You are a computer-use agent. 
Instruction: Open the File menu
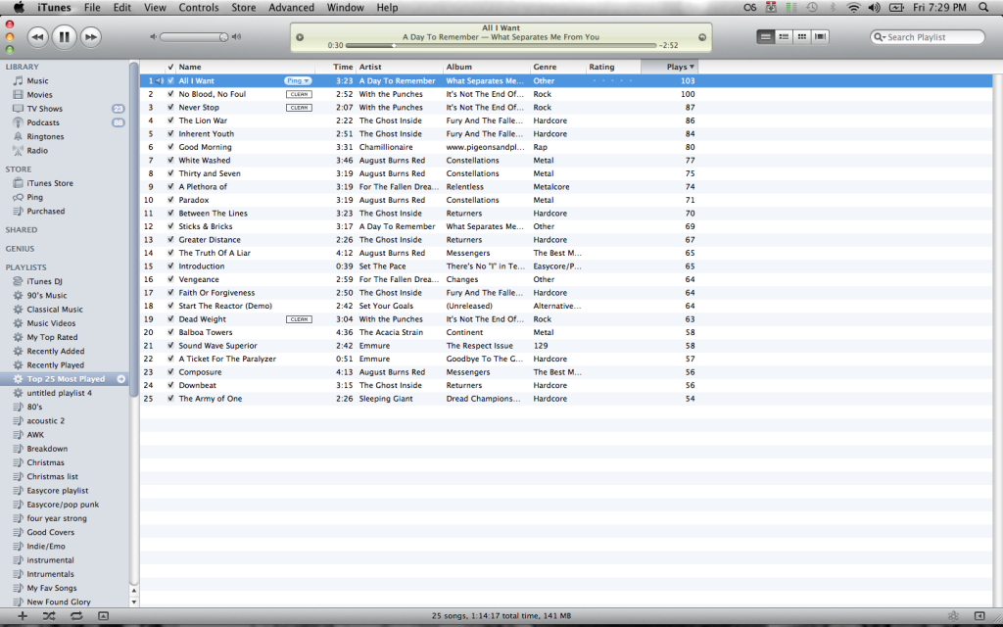click(92, 8)
